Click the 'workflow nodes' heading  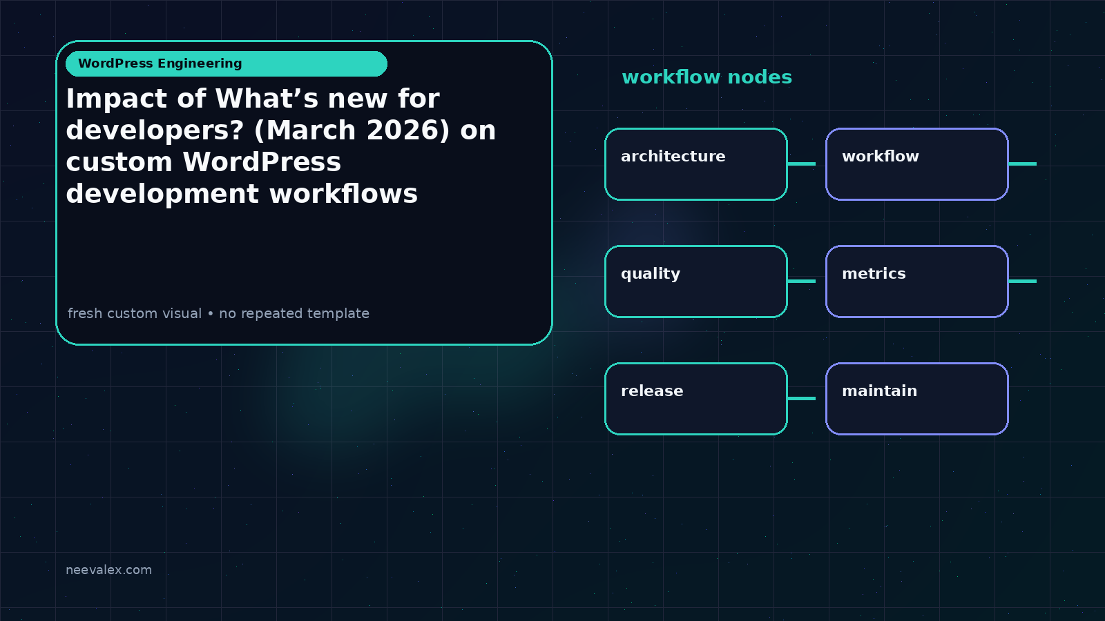(707, 77)
